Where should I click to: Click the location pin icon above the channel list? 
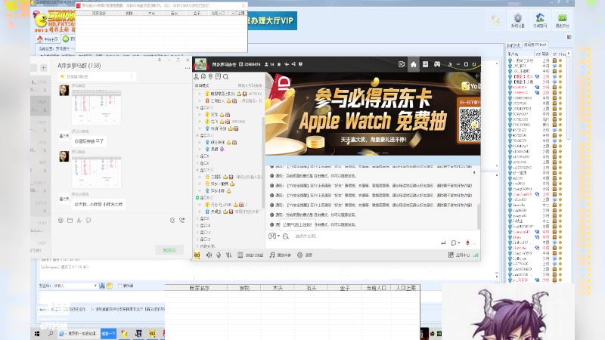point(211,76)
